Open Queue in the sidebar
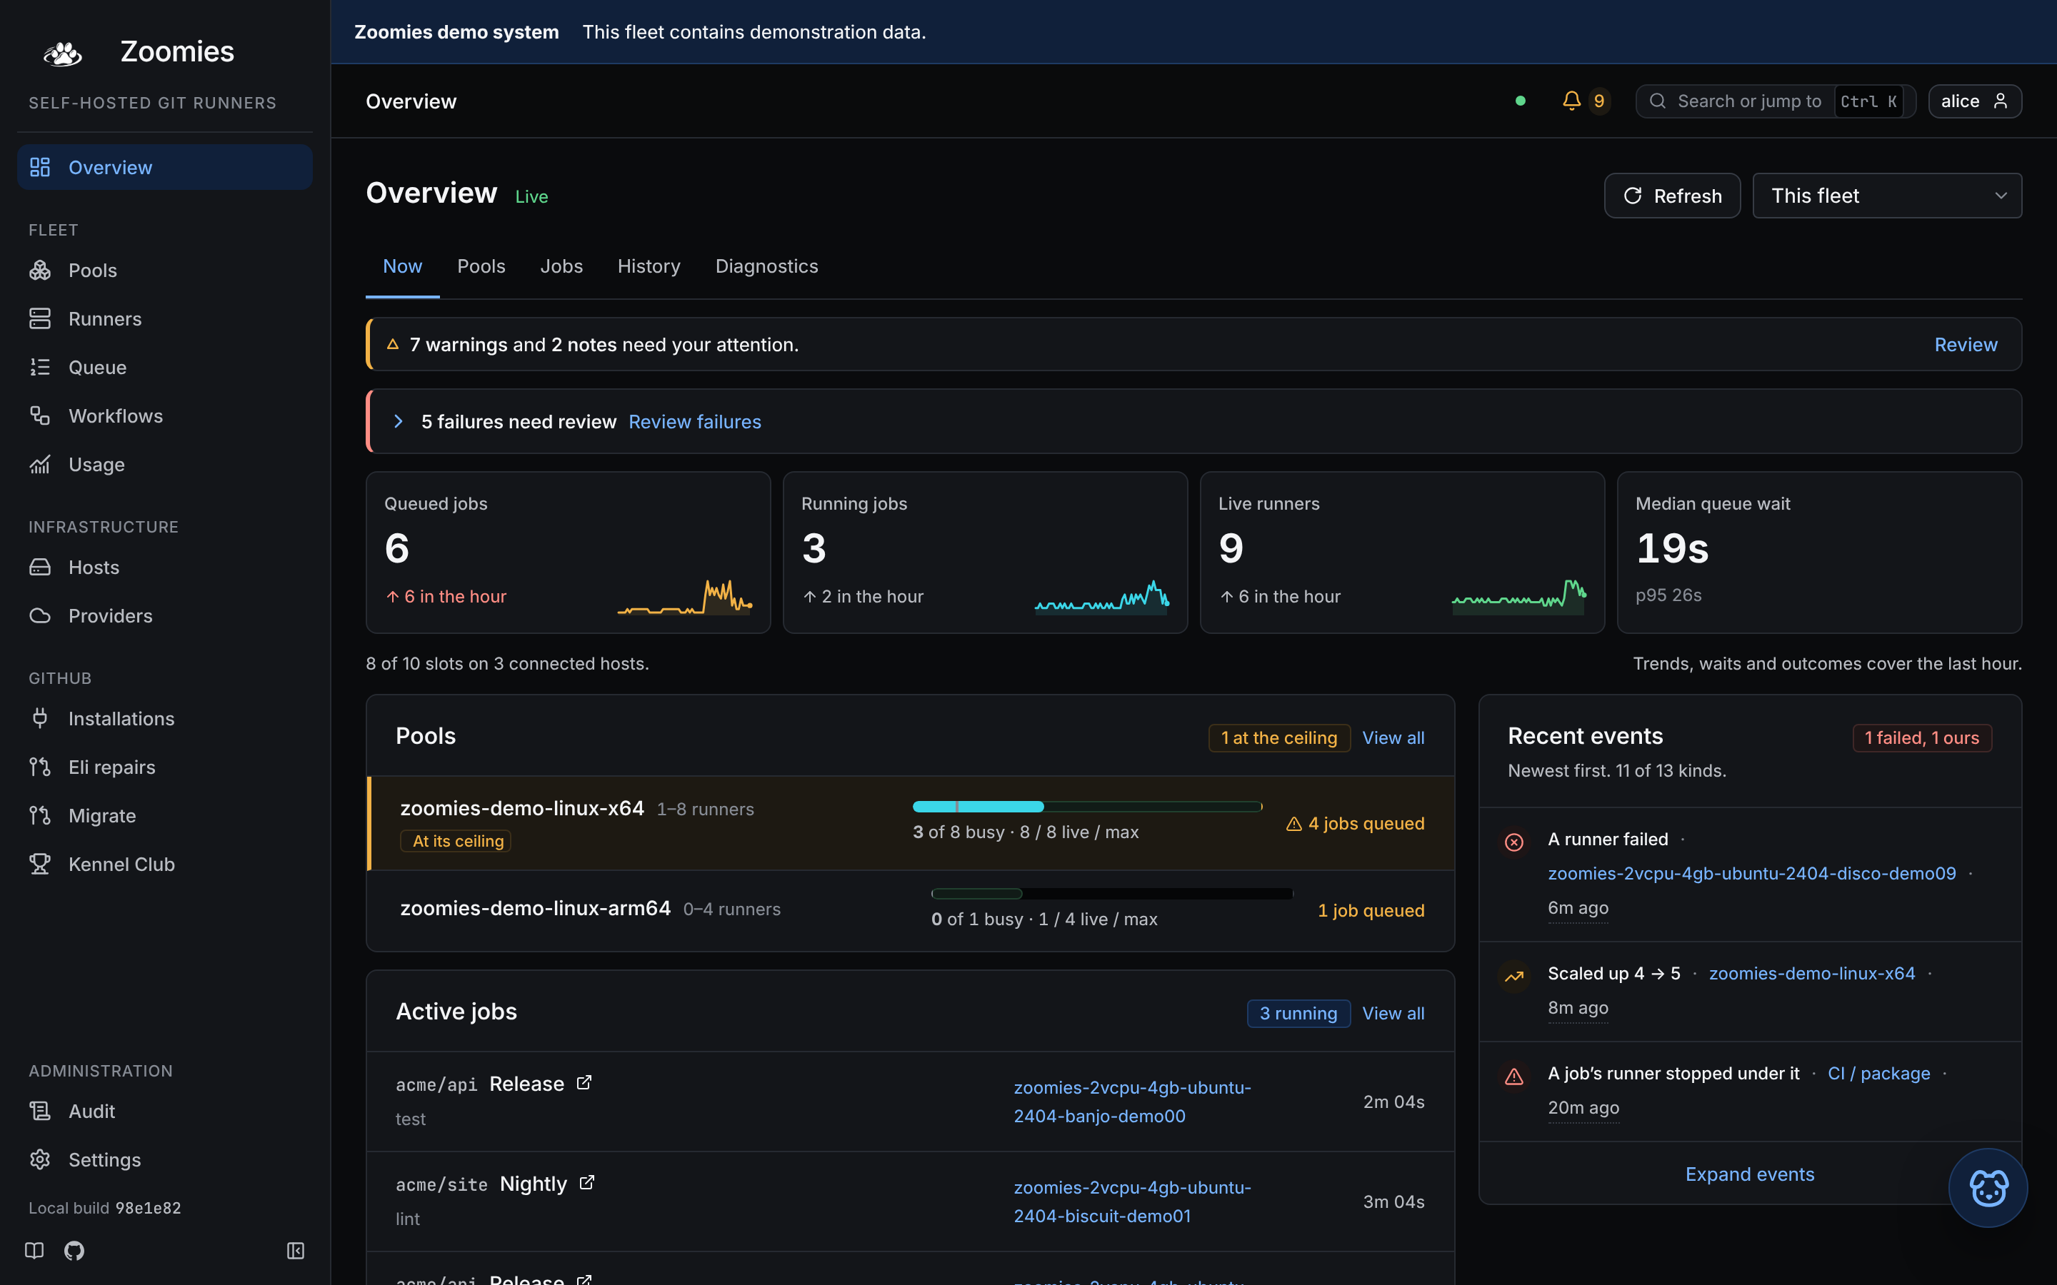 [165, 367]
